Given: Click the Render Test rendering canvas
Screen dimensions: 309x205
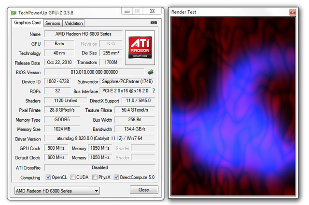Looking at the screenshot, I should pos(233,106).
